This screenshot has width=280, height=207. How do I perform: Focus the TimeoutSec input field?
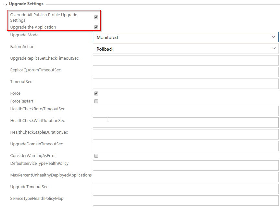185,84
